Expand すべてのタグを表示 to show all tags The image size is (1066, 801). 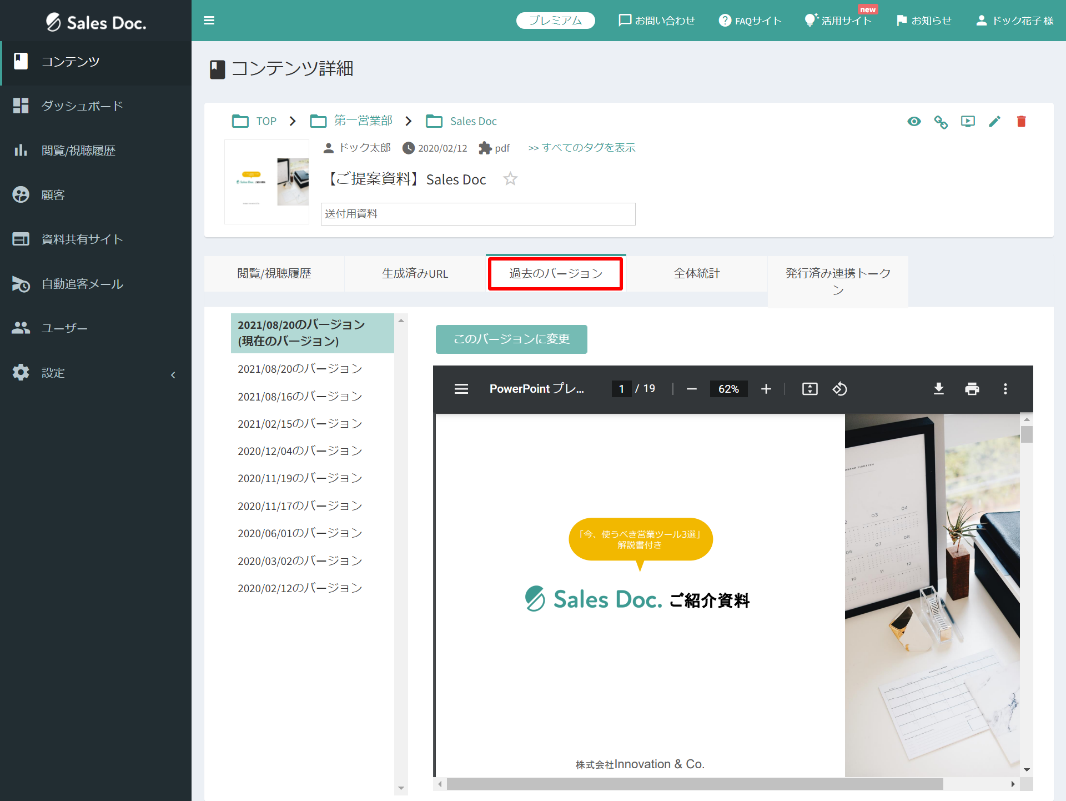coord(581,148)
